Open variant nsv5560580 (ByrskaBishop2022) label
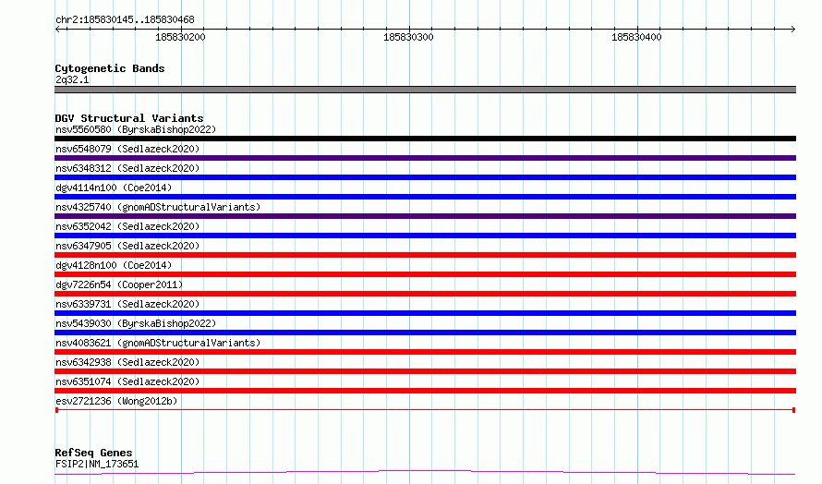Viewport: 822px width, 484px height. tap(136, 129)
